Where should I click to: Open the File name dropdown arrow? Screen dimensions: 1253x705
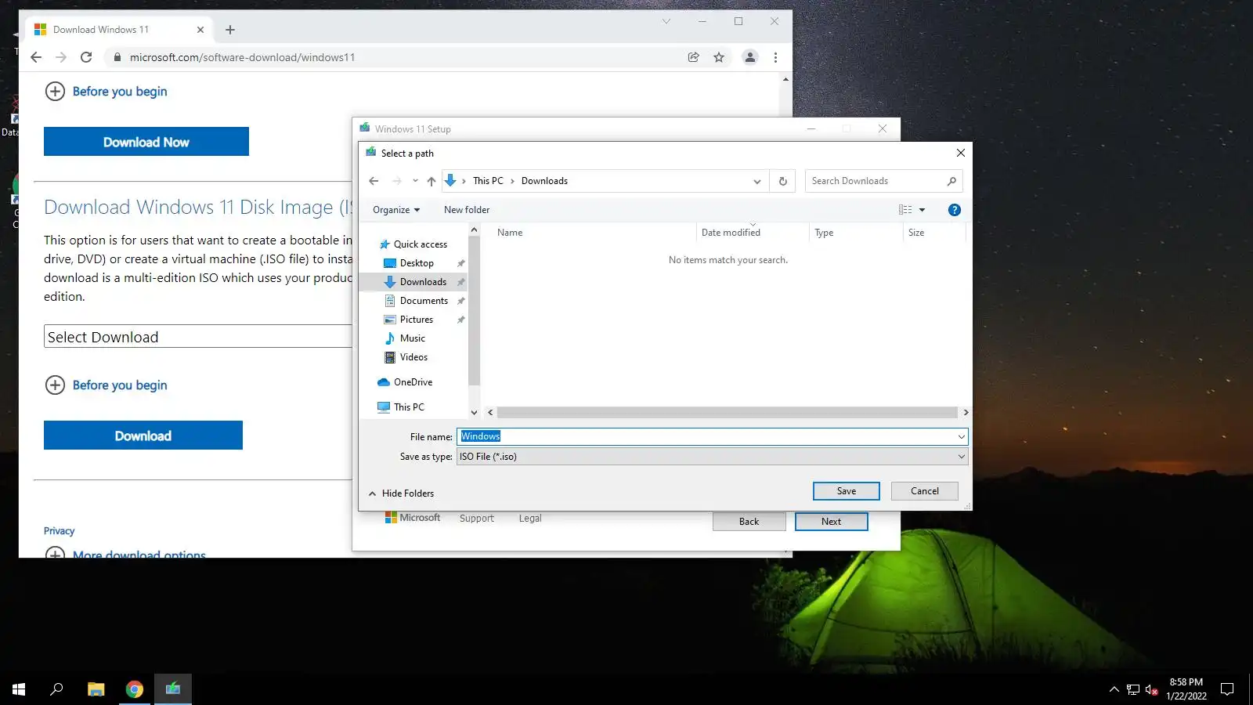click(961, 436)
